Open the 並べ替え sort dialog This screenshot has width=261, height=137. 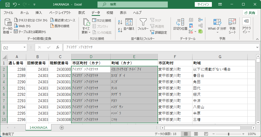(x=129, y=25)
